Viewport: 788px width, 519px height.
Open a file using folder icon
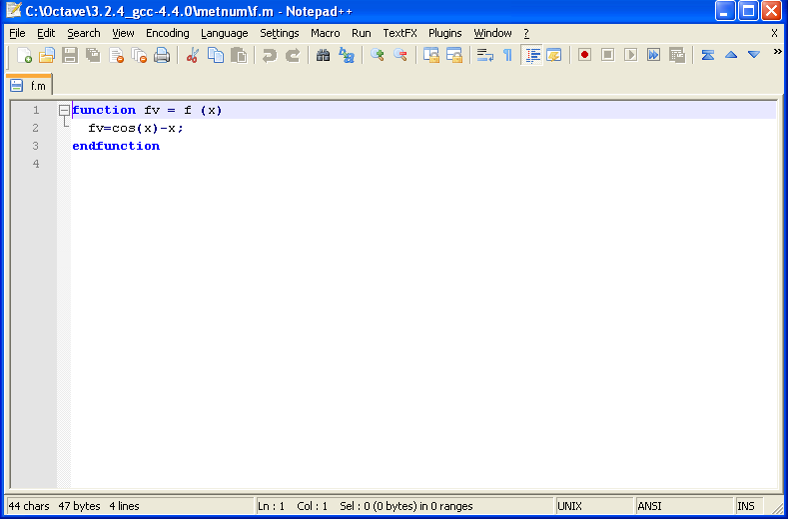[47, 55]
